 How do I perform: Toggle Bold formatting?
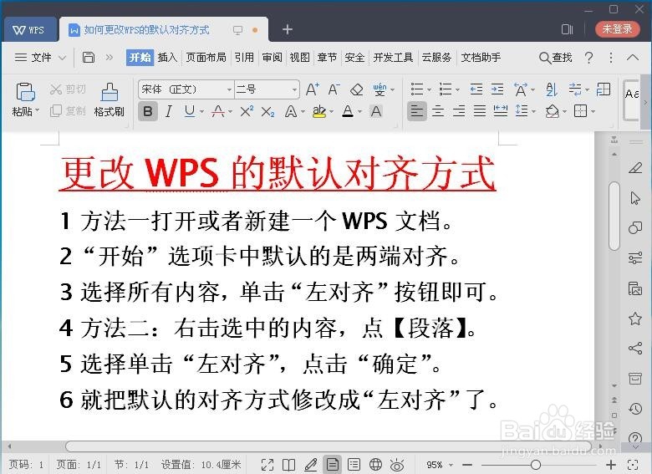pyautogui.click(x=148, y=111)
